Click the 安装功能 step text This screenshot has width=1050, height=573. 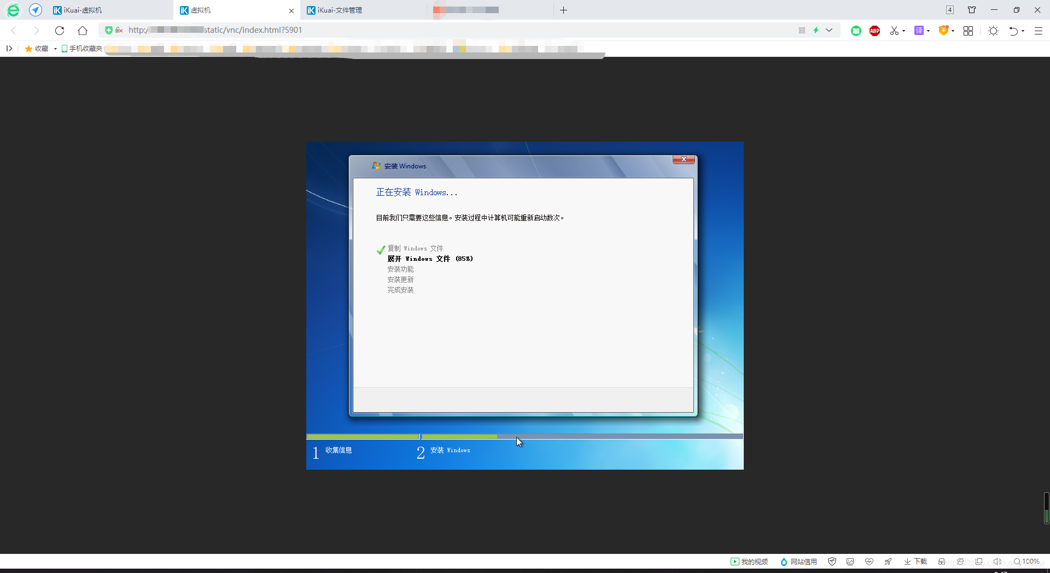tap(400, 269)
